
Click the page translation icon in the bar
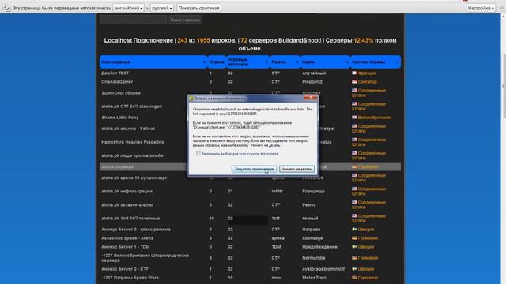tap(6, 8)
